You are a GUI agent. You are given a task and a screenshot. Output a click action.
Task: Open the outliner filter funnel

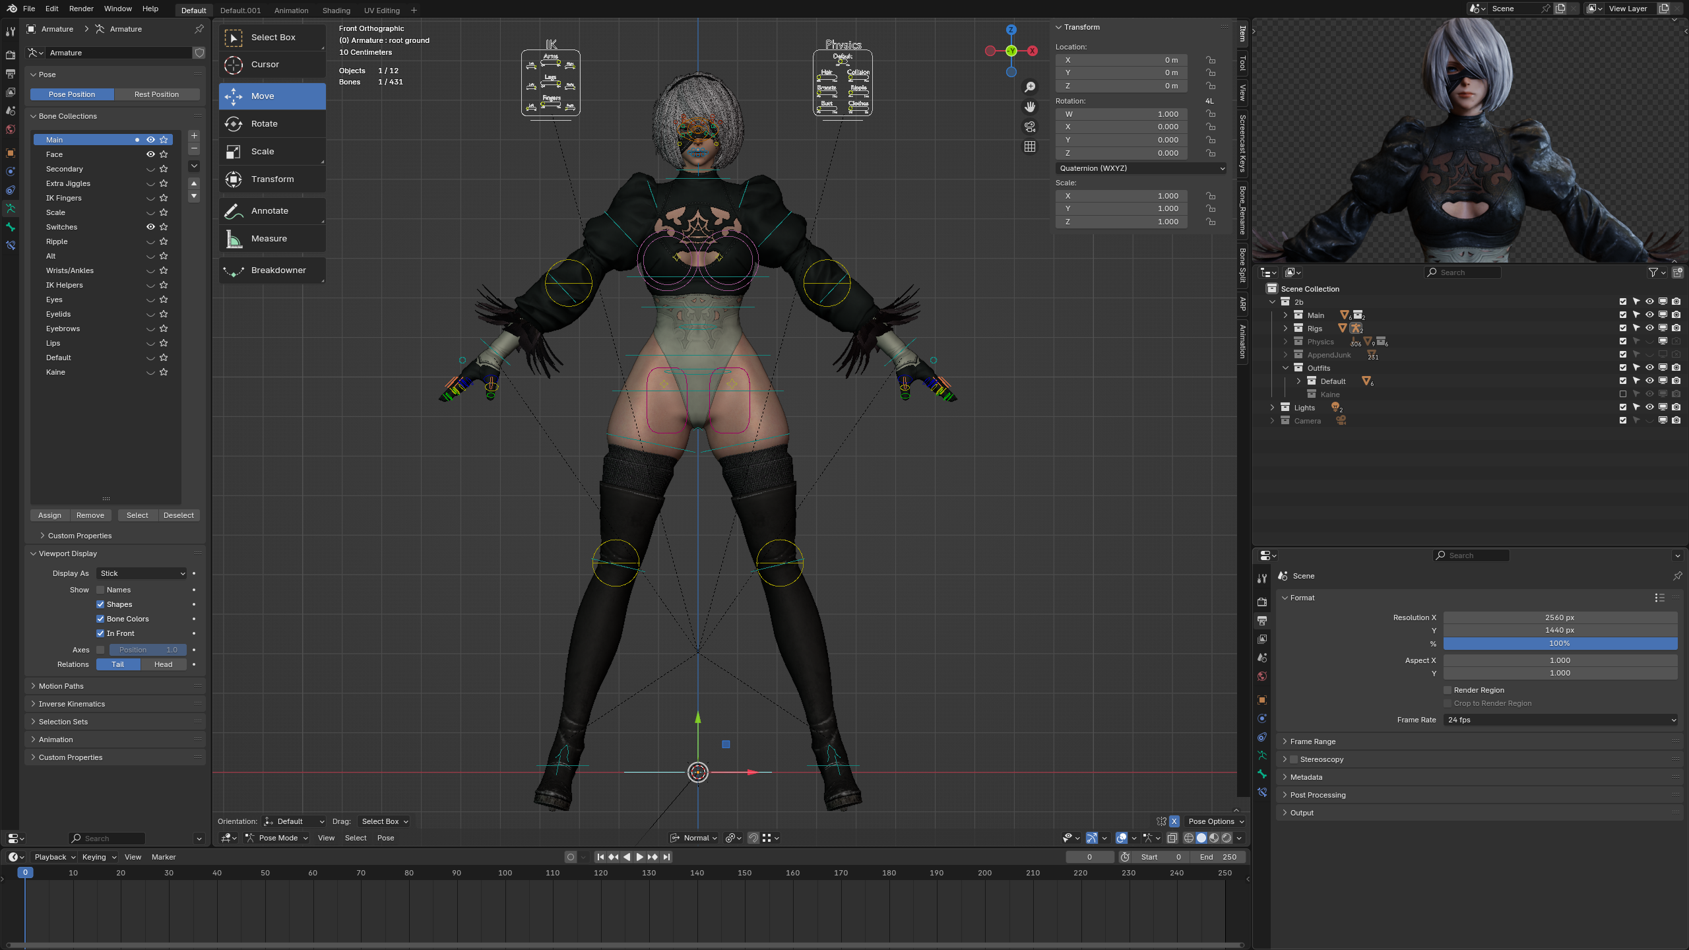1653,272
